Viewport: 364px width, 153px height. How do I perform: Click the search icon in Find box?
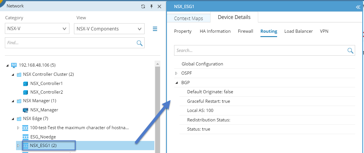[x=139, y=43]
